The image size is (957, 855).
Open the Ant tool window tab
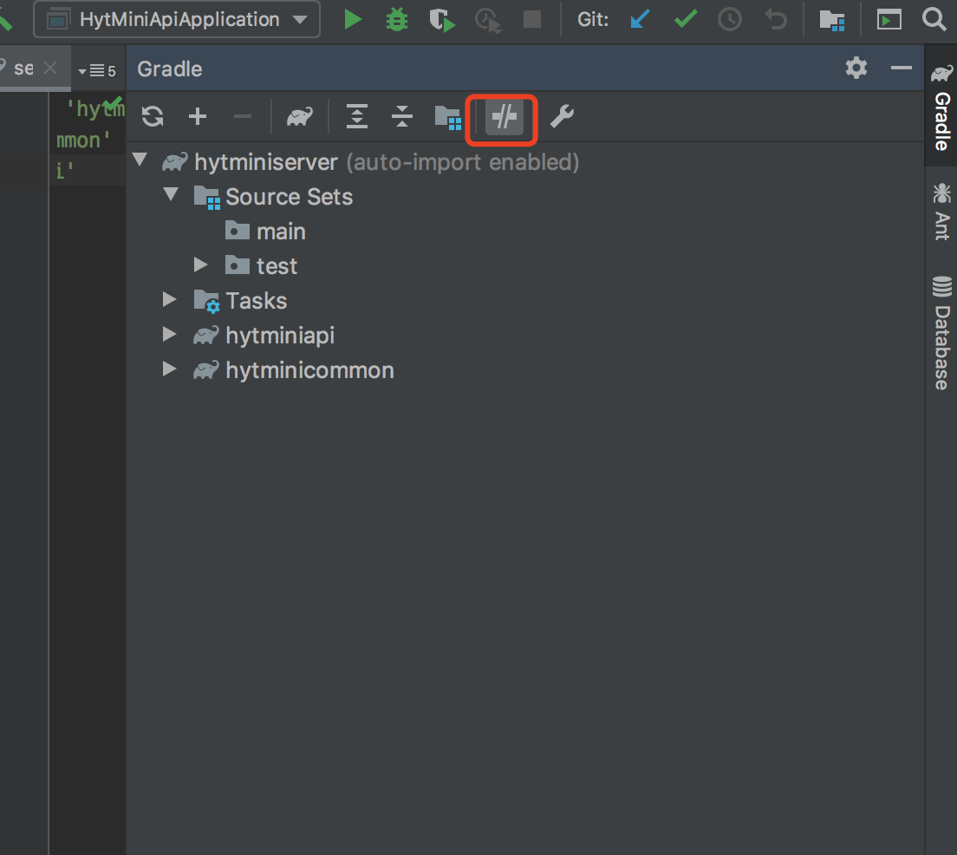[941, 212]
